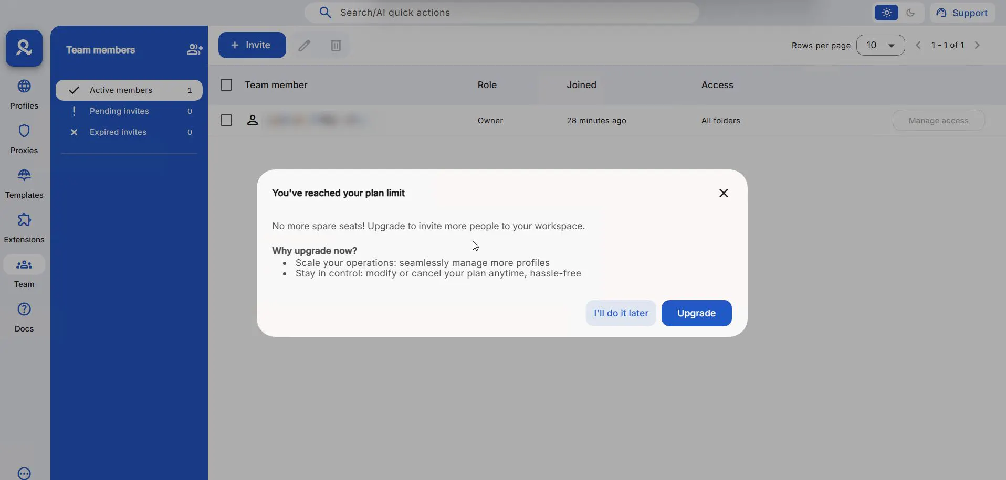Go to previous page chevron
Image resolution: width=1006 pixels, height=480 pixels.
coord(918,45)
